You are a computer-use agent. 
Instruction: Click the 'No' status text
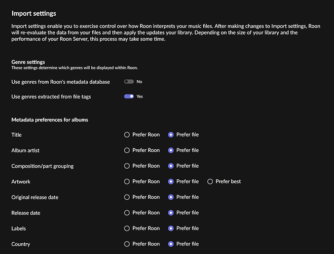coord(139,82)
